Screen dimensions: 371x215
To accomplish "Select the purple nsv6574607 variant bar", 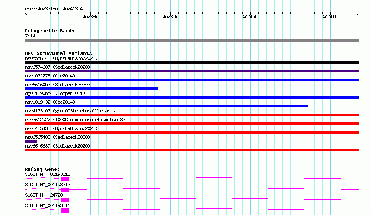I will (192, 71).
